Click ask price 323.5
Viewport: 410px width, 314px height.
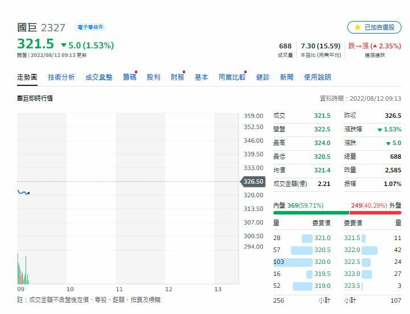click(x=352, y=286)
